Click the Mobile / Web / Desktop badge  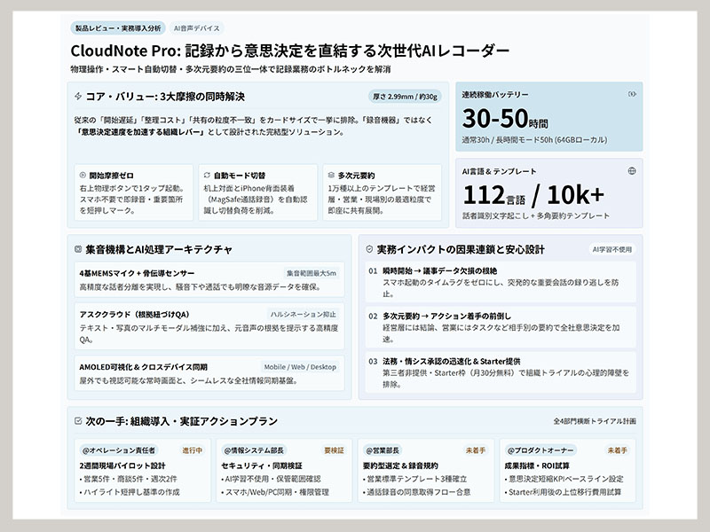300,367
